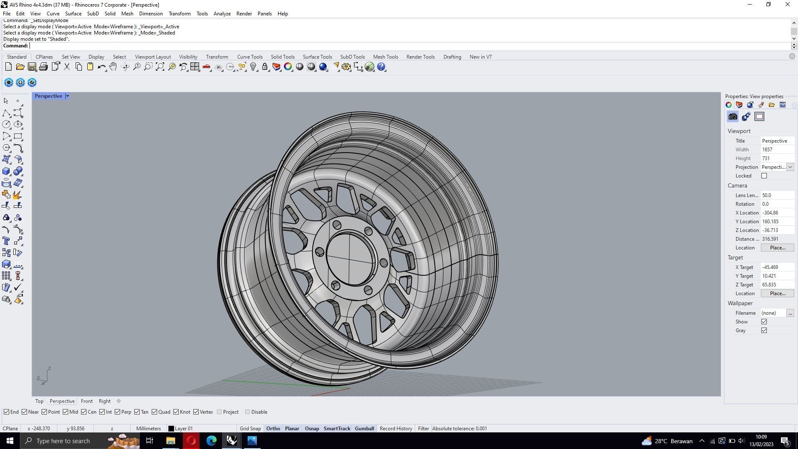
Task: Open layers with the layer stack icon
Action: pos(276,67)
